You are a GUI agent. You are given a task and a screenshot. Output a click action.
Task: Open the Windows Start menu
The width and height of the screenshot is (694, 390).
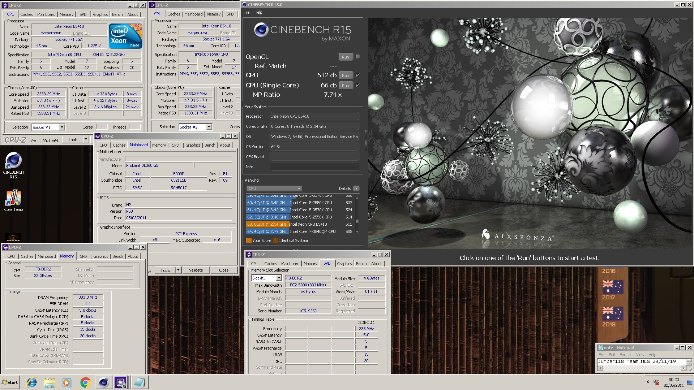10,382
